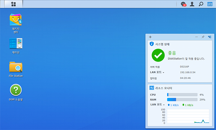Expand the LAN 포트 dropdown in 리소스 모니터
This screenshot has width=216, height=130.
click(157, 105)
